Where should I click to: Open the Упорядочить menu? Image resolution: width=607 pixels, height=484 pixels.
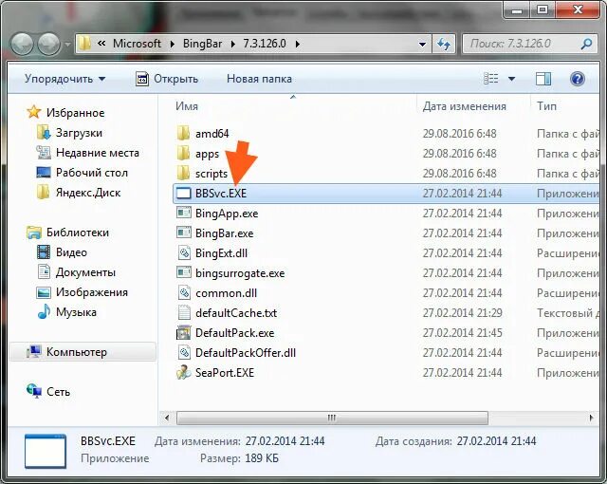coord(64,79)
